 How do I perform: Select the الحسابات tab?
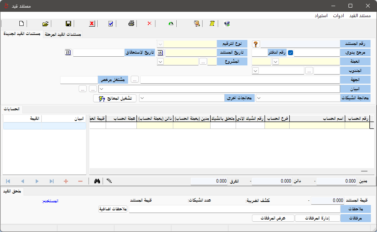[x=11, y=109]
